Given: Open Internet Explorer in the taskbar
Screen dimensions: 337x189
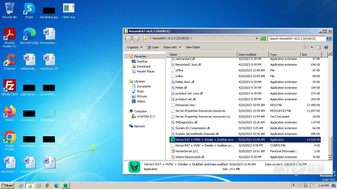Looking at the screenshot, I should 21,186.
